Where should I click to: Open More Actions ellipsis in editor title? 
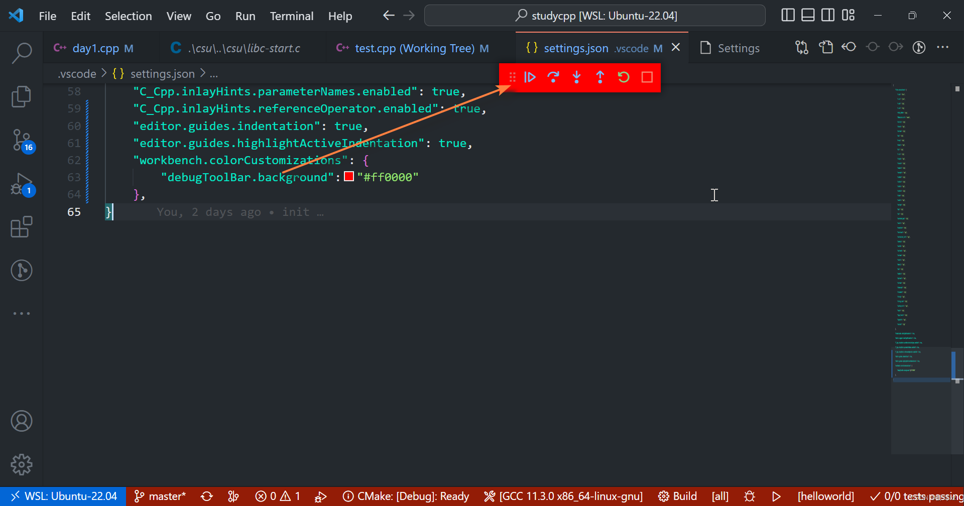click(942, 48)
